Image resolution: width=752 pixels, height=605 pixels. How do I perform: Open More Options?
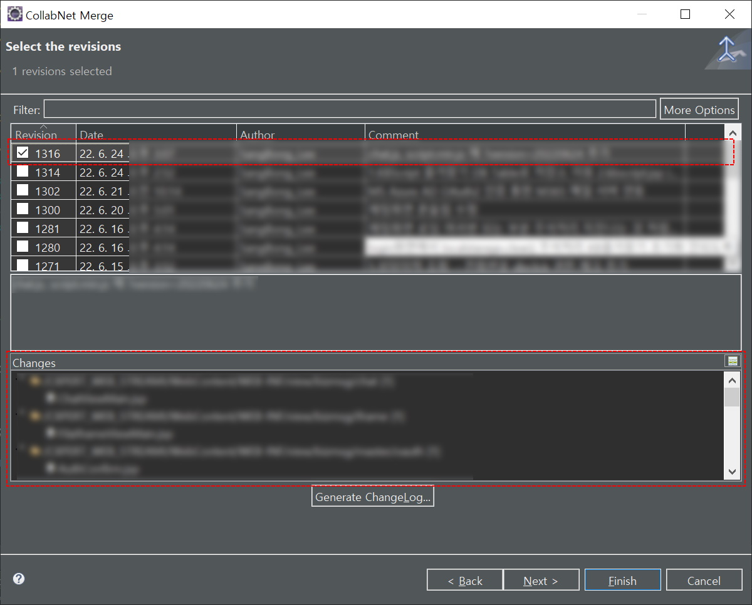[x=699, y=109]
